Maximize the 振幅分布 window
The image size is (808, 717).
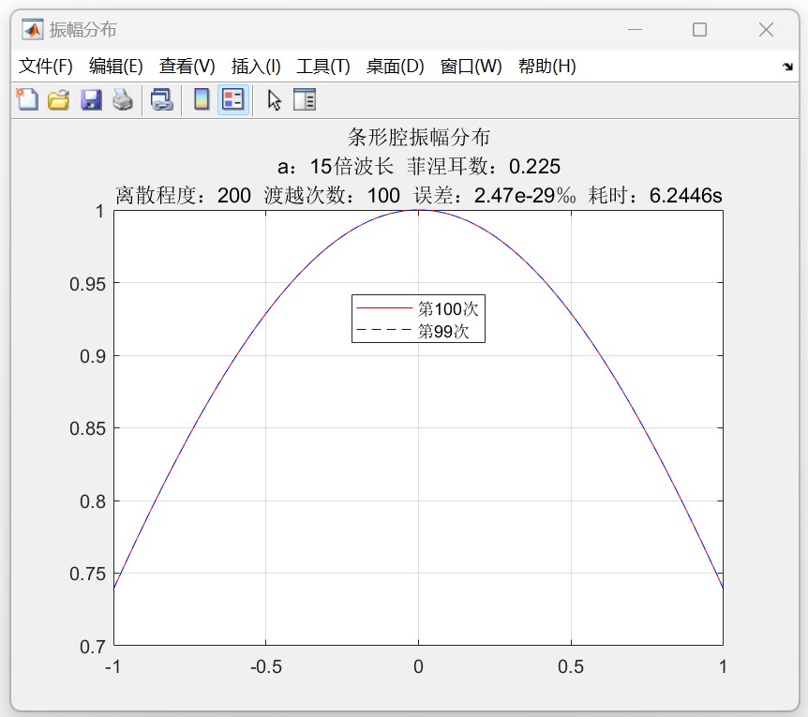point(699,29)
